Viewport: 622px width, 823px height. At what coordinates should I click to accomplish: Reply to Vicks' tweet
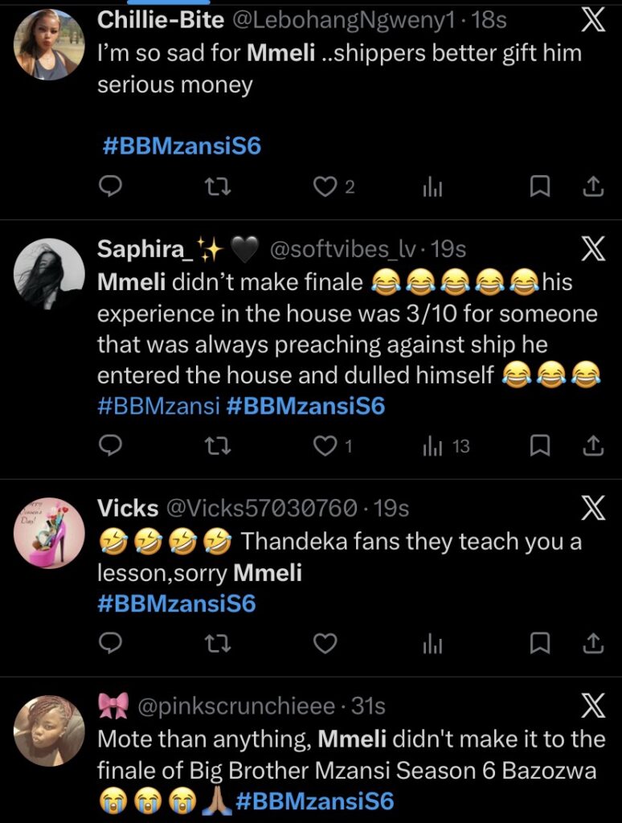coord(110,643)
